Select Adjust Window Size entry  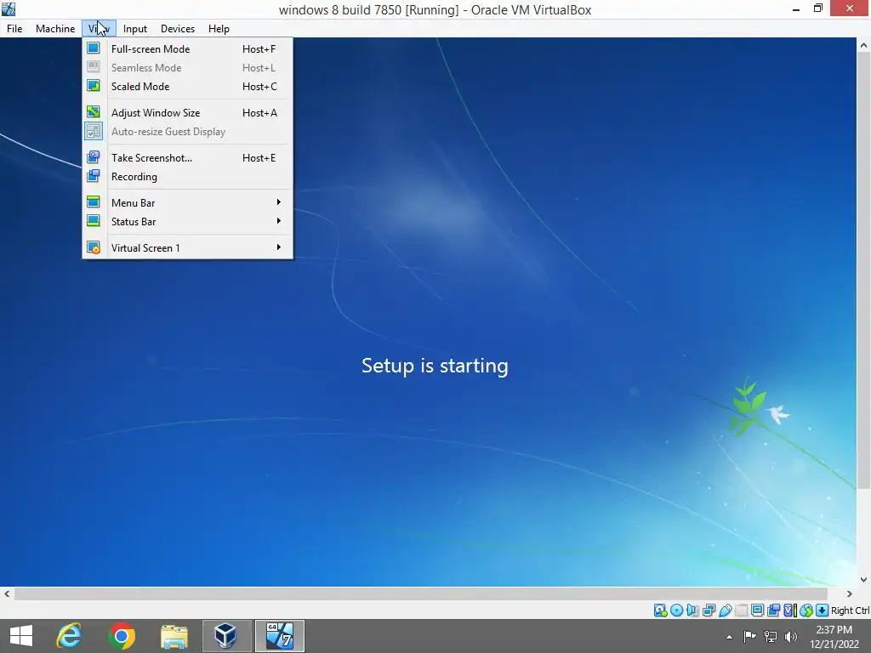point(188,113)
